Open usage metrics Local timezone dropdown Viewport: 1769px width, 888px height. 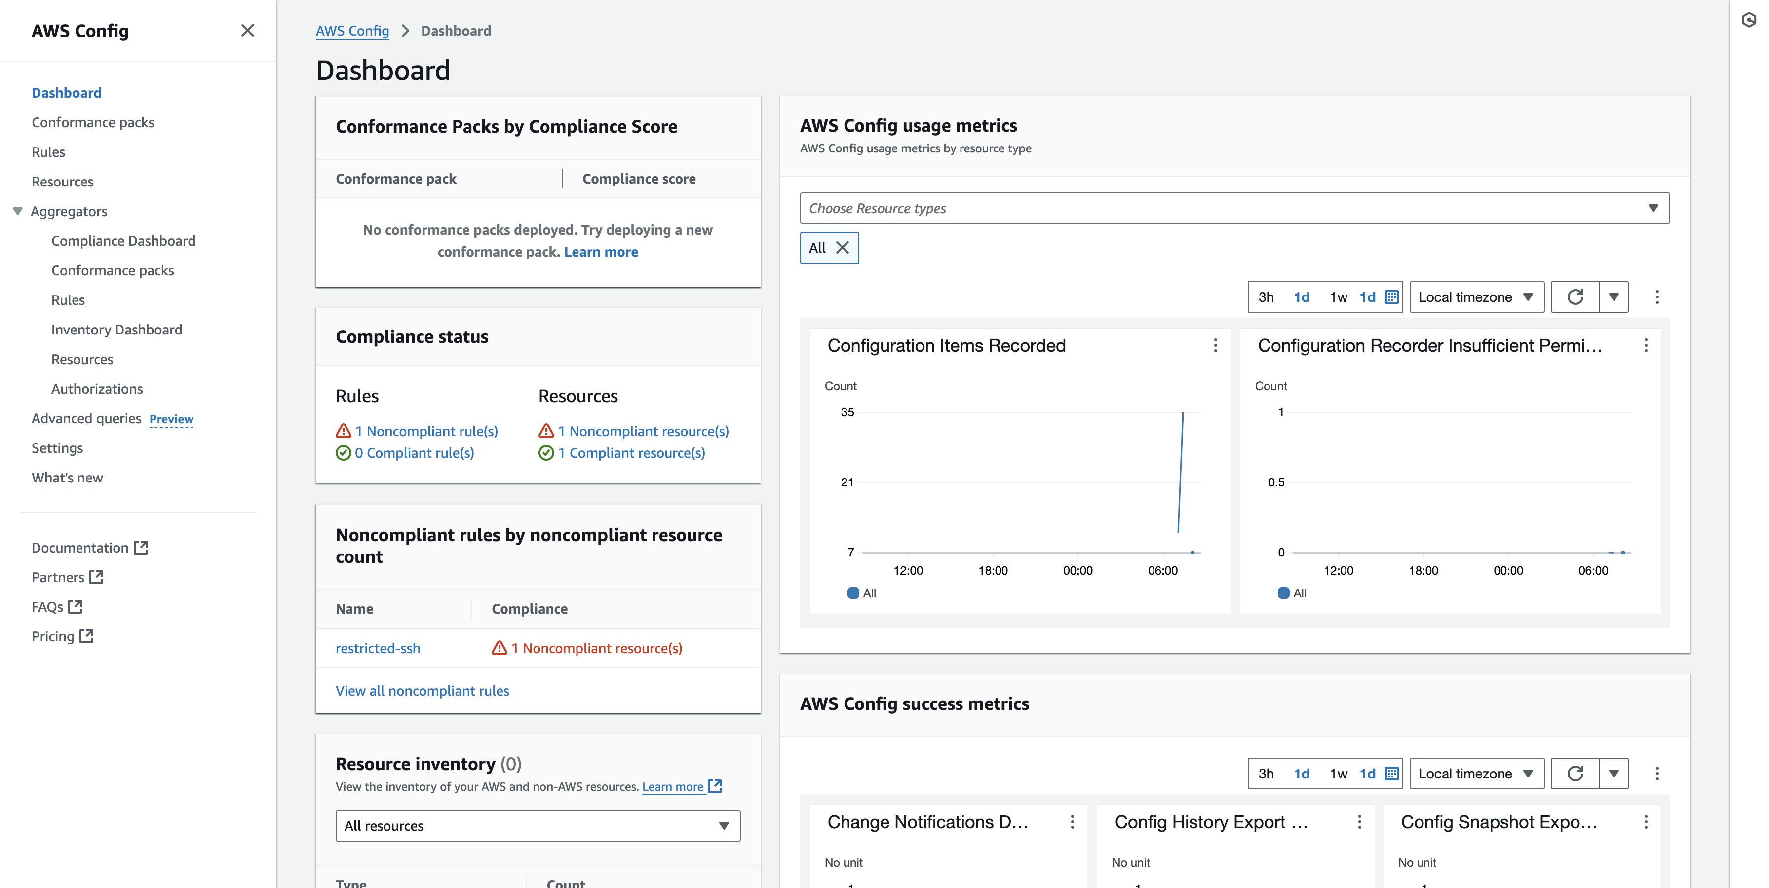click(1476, 297)
